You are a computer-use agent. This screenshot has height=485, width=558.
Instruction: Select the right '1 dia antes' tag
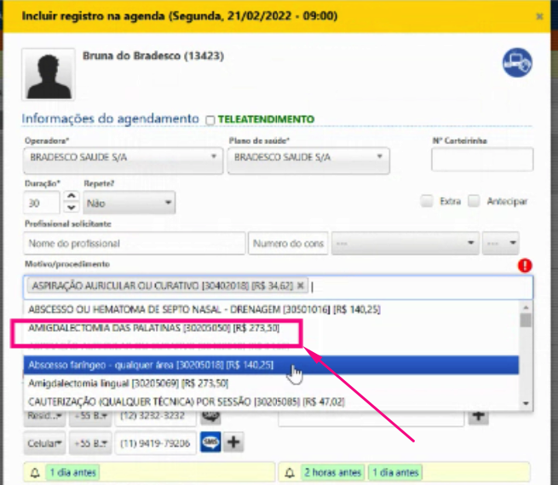point(395,473)
